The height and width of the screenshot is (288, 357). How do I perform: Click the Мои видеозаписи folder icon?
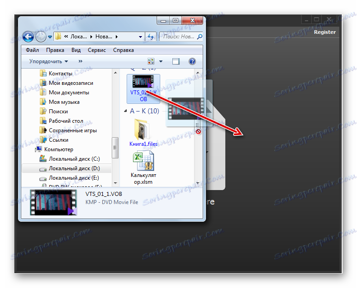[x=43, y=83]
